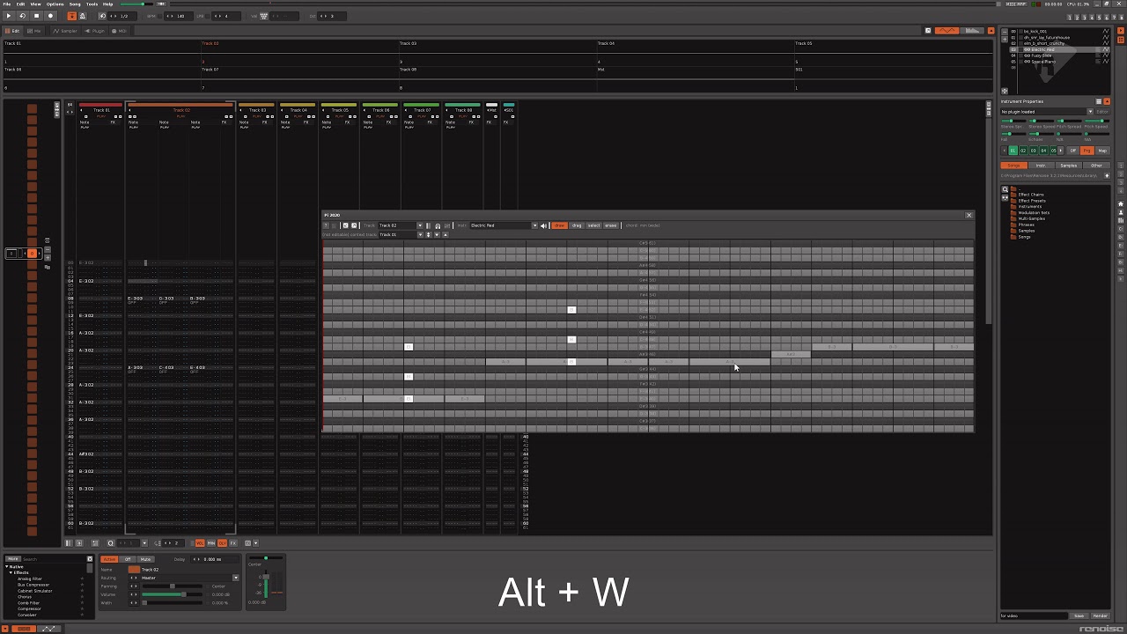Set phrase mode to Off

click(1072, 151)
